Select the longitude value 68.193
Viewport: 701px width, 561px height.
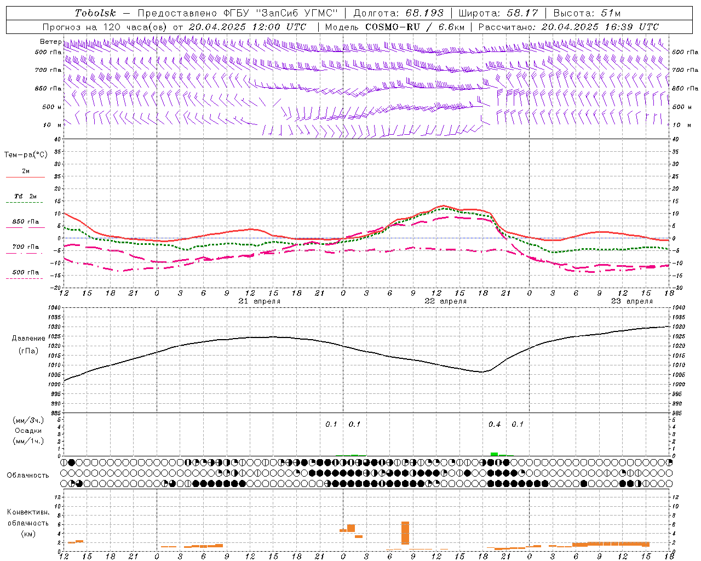coord(424,13)
